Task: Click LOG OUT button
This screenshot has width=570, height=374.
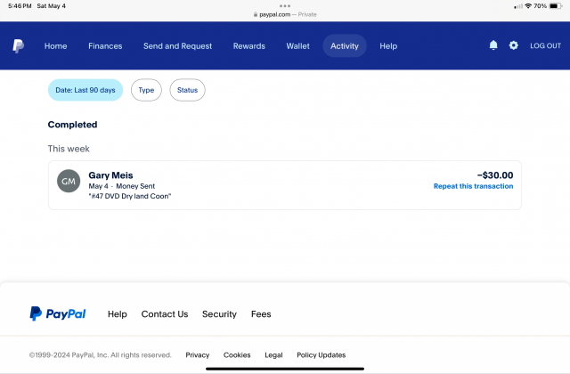Action: (545, 45)
